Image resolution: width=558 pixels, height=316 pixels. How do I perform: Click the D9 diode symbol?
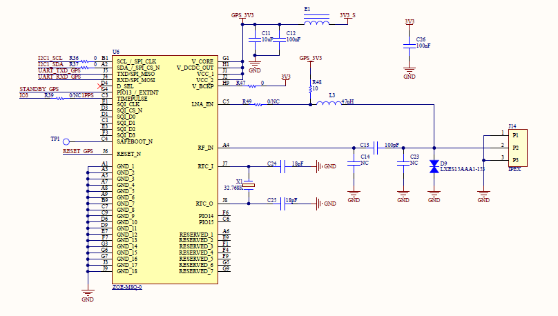pyautogui.click(x=434, y=167)
